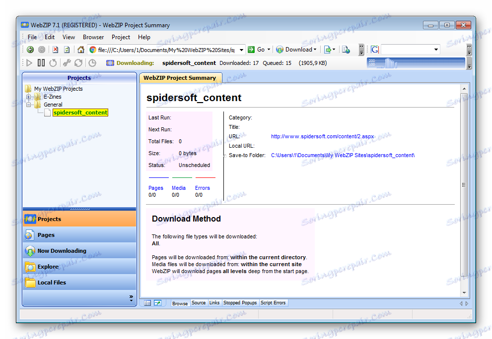492x339 pixels.
Task: Open the address bar URL dropdown
Action: point(241,50)
